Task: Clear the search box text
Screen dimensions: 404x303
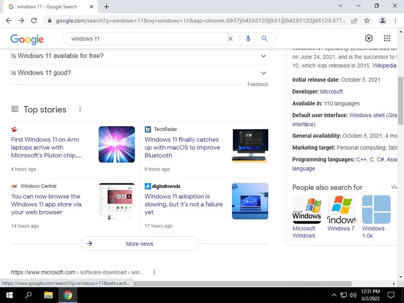Action: coord(230,39)
